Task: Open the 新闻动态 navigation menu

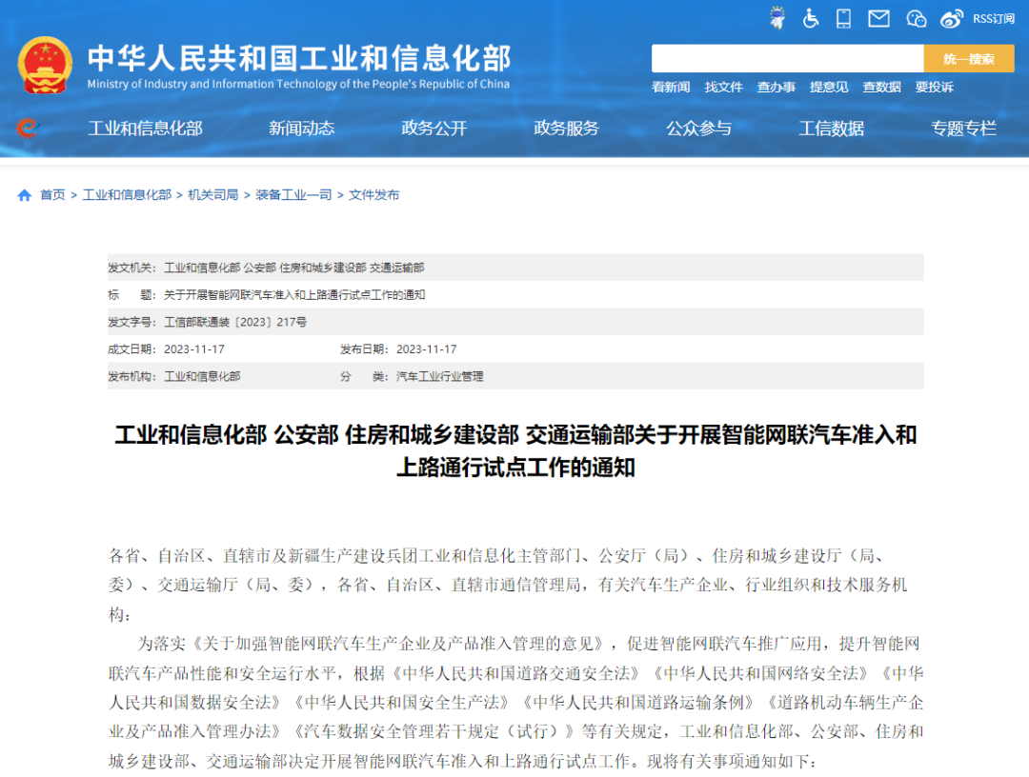Action: click(x=301, y=129)
